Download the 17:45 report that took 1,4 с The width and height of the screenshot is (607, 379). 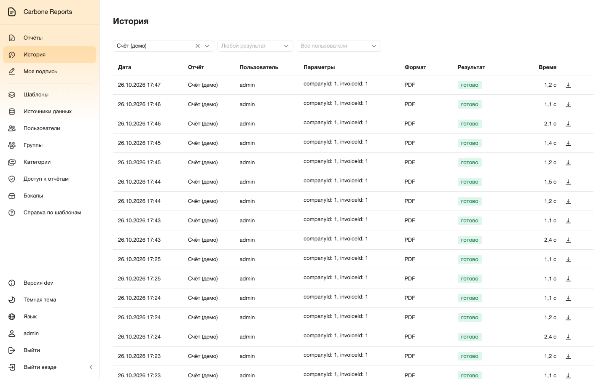point(568,143)
